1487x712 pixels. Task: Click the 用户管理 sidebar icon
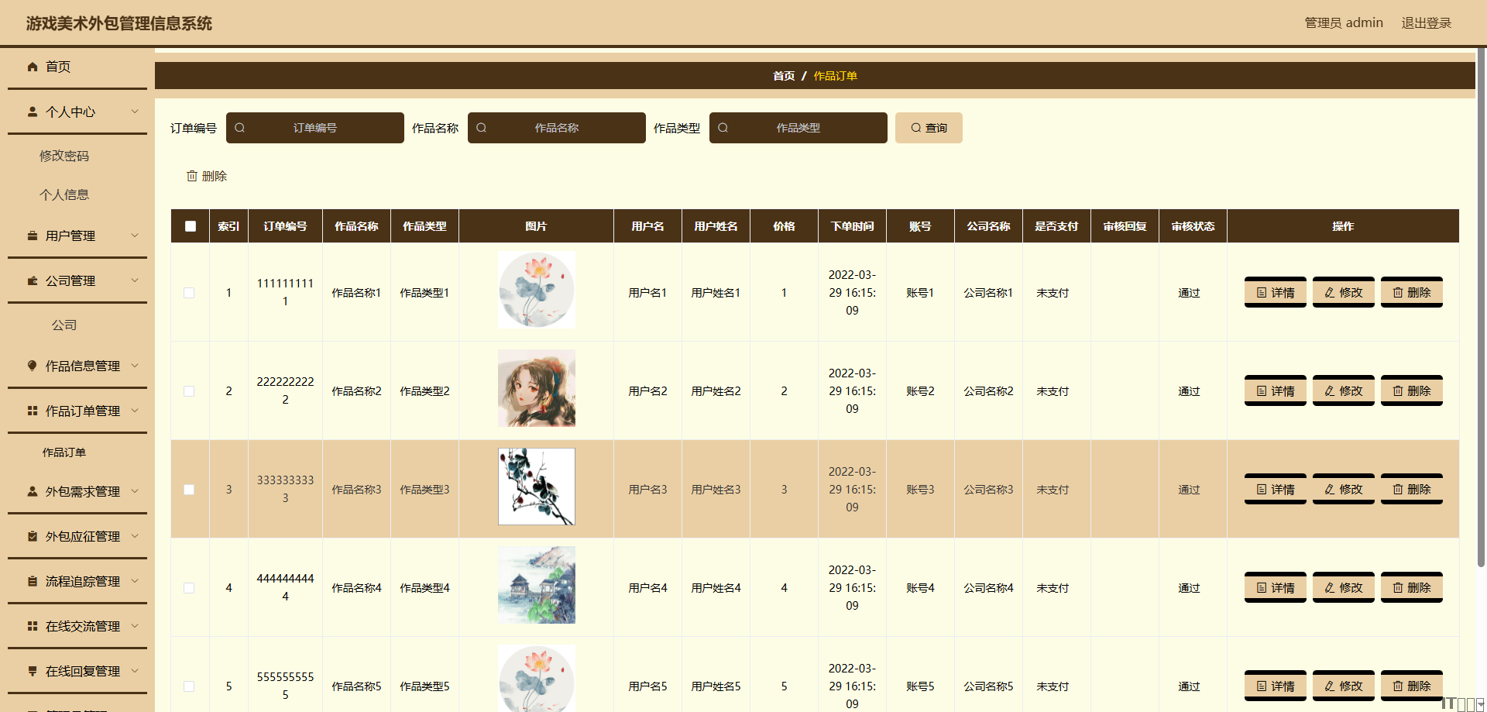click(x=33, y=236)
